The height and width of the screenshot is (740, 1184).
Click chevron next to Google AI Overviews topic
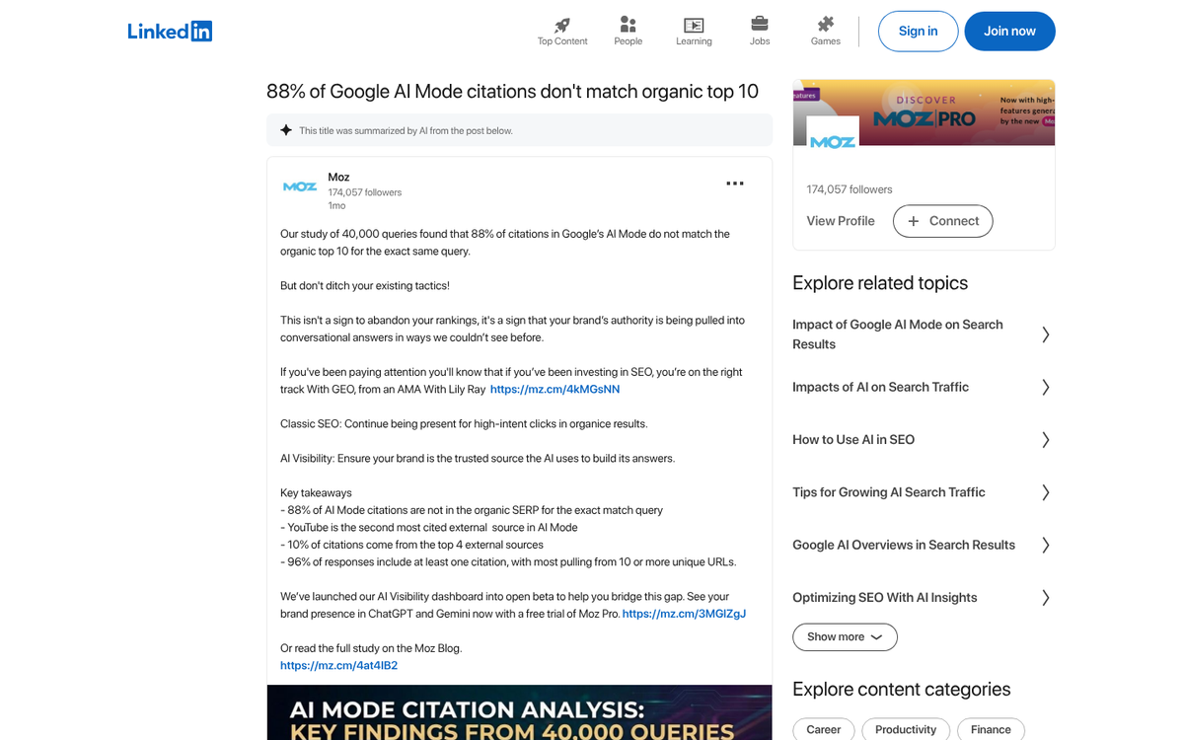pos(1045,545)
